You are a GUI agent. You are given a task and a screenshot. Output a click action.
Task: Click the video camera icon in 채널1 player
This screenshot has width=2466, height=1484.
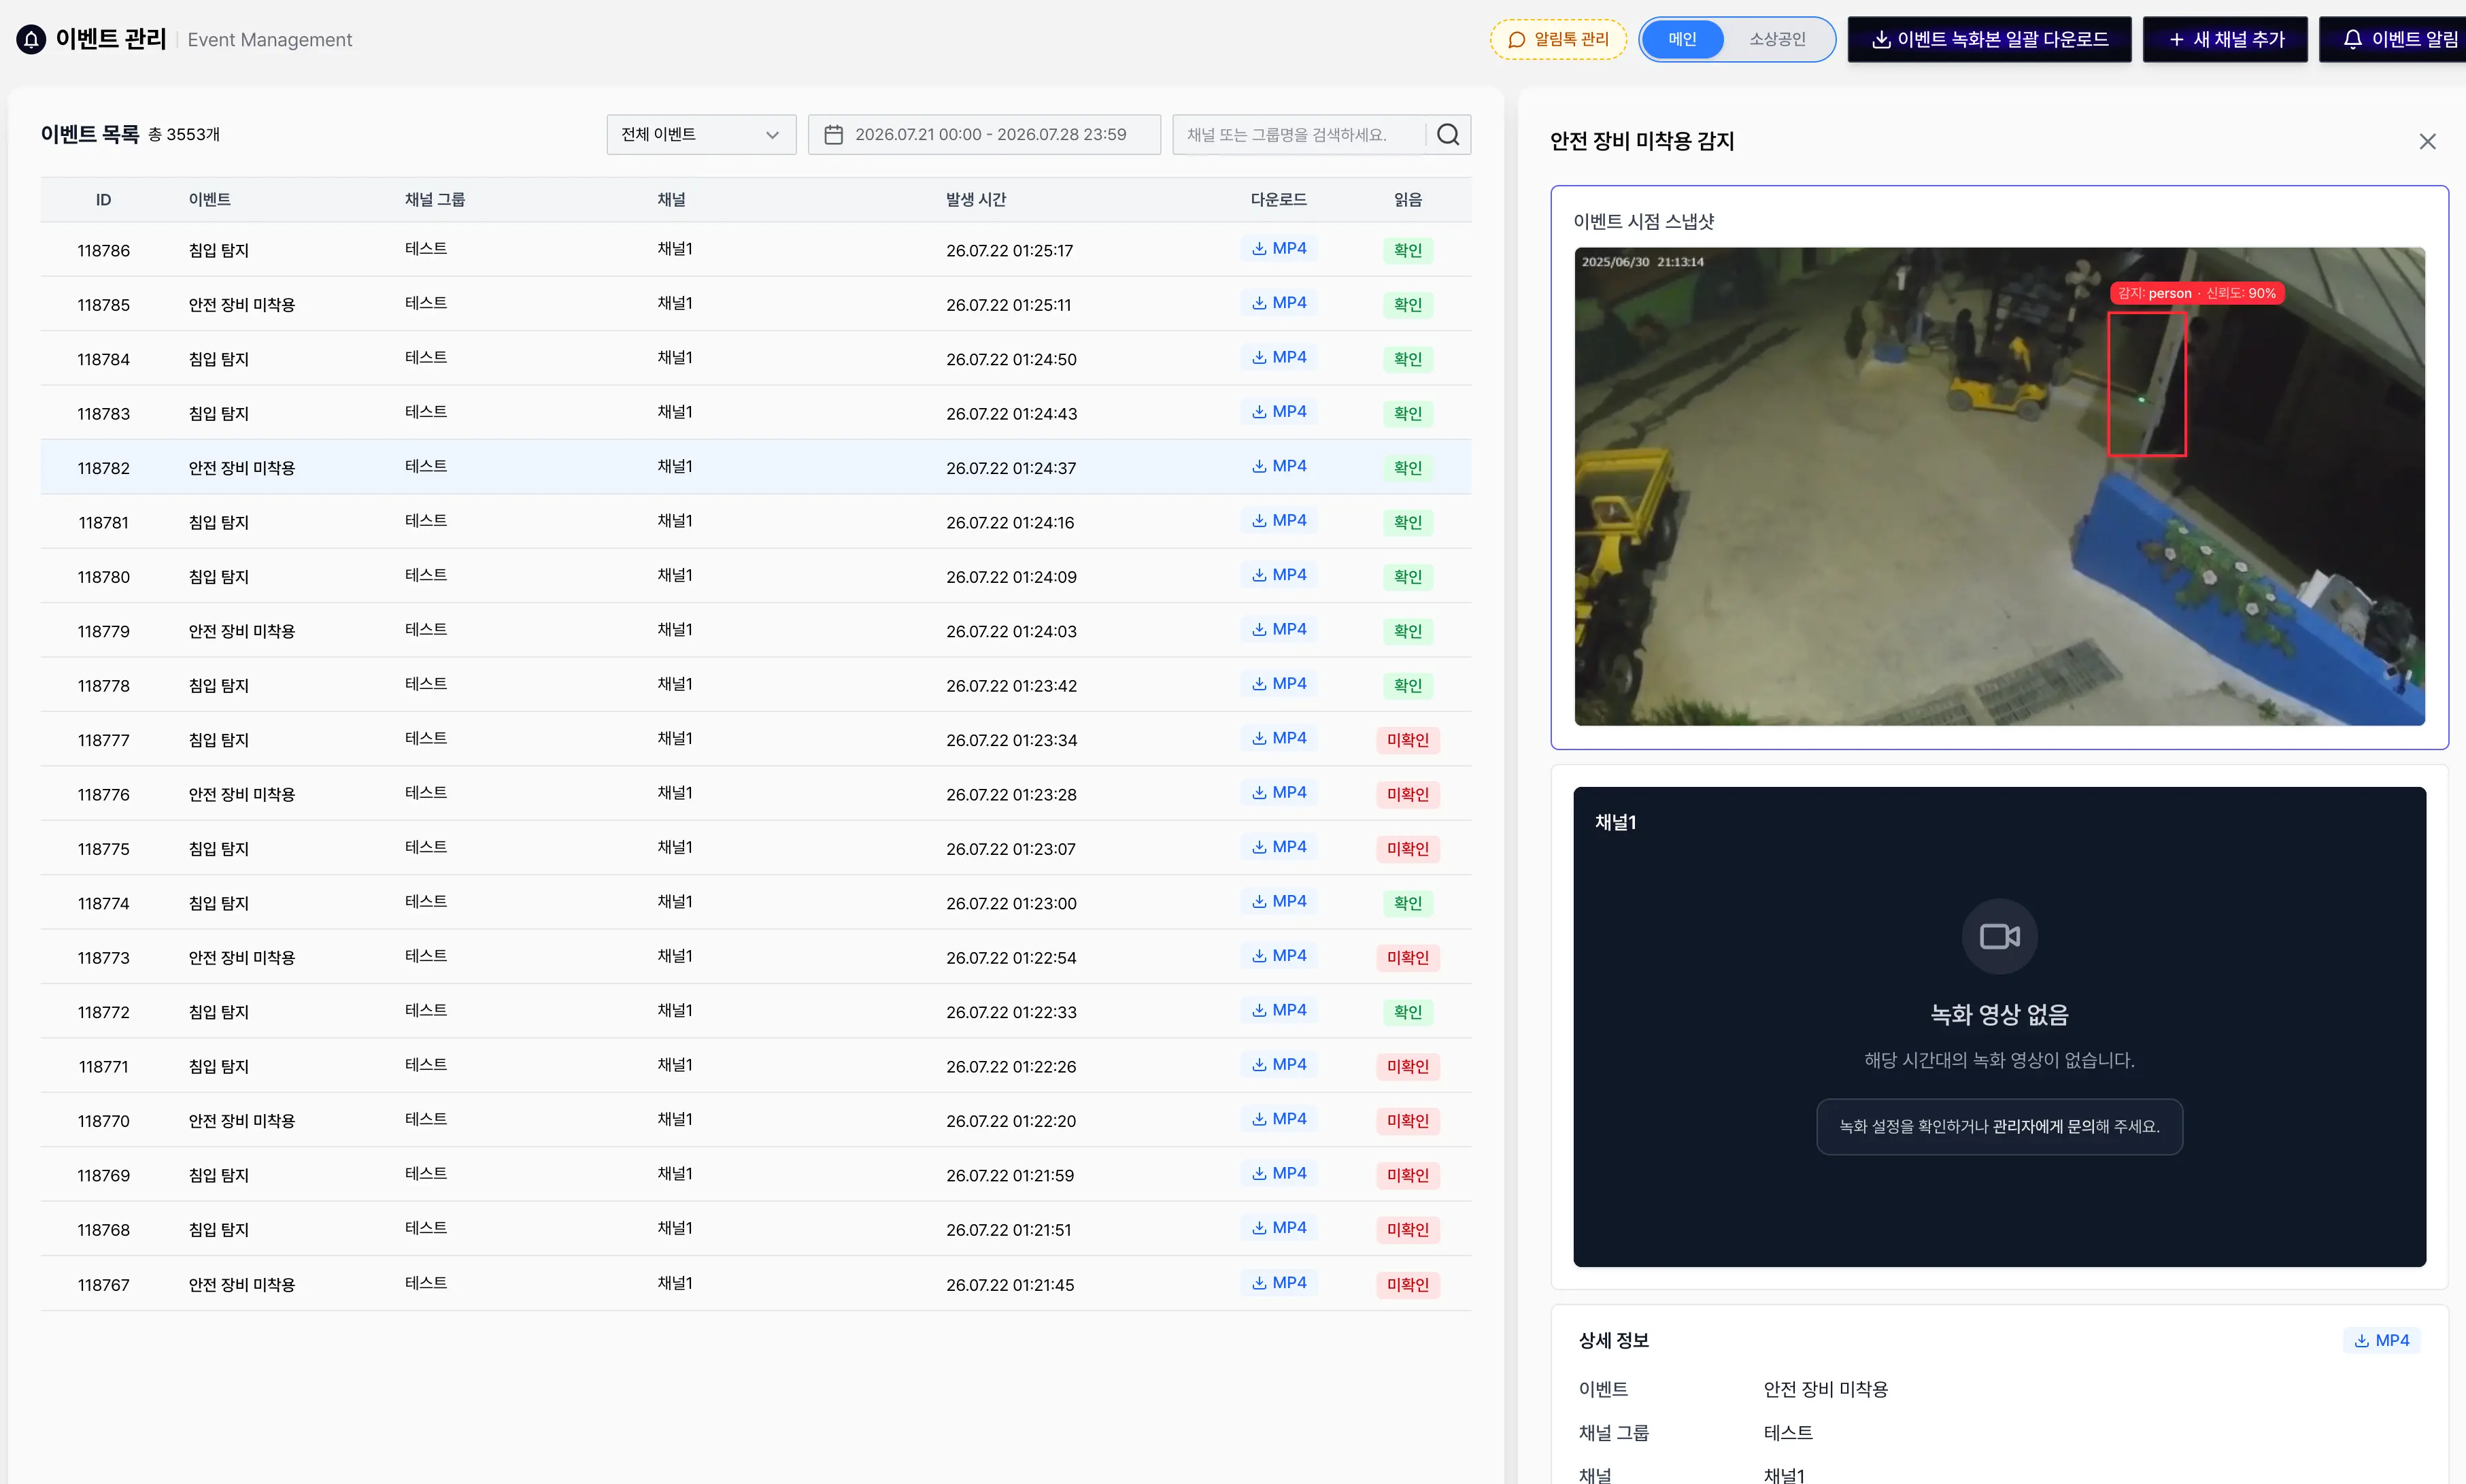[x=1999, y=936]
